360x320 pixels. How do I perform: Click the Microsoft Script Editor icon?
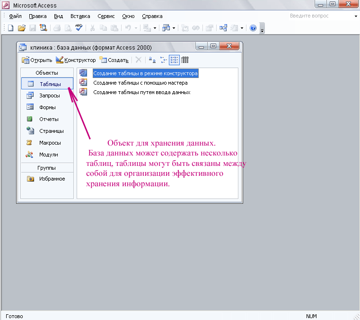(196, 28)
